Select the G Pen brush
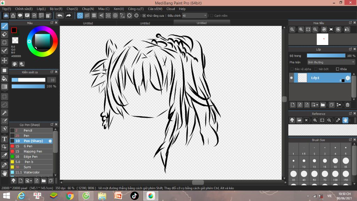This screenshot has width=357, height=201. pyautogui.click(x=31, y=146)
